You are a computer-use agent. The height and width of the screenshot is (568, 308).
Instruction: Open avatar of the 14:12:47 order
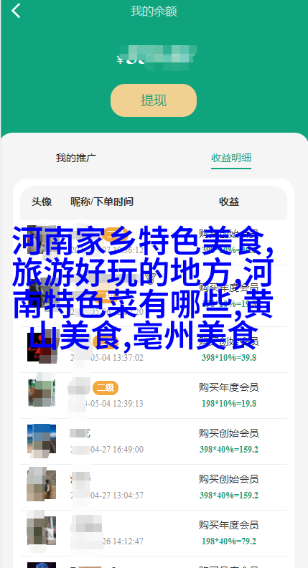tap(42, 530)
